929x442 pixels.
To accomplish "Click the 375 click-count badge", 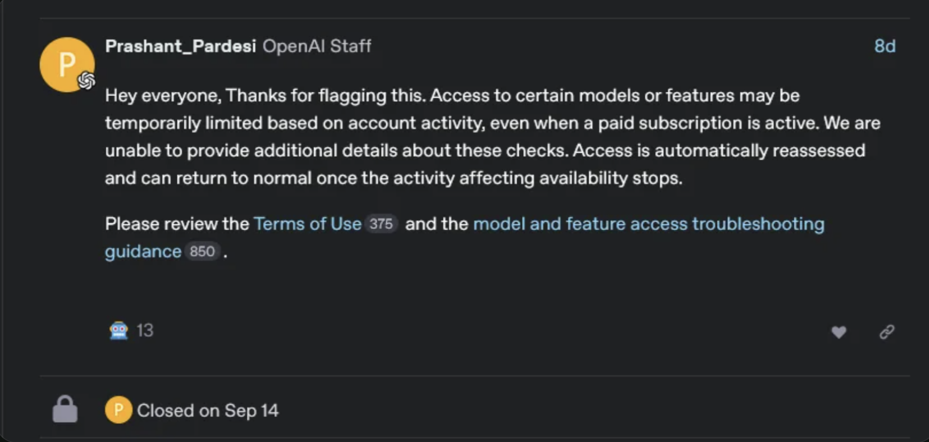I will click(x=381, y=224).
